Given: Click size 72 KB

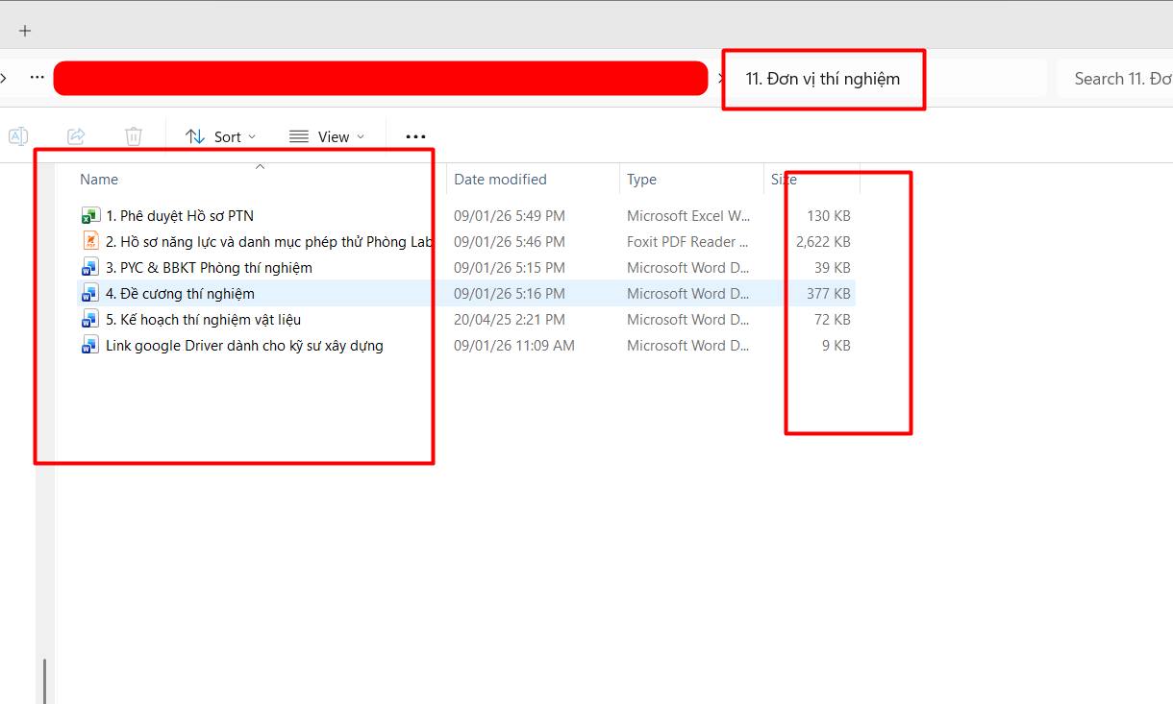Looking at the screenshot, I should (833, 320).
